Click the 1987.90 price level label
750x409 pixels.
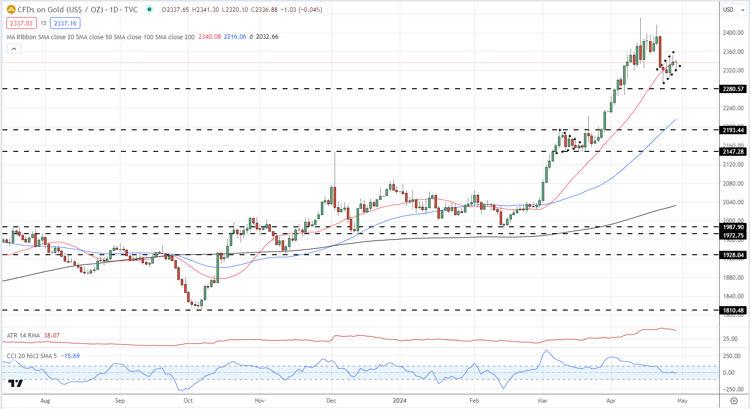[733, 227]
